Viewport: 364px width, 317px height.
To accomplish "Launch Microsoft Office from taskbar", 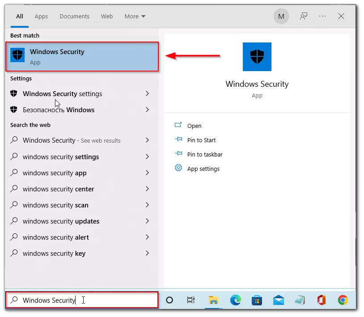I will click(x=321, y=300).
